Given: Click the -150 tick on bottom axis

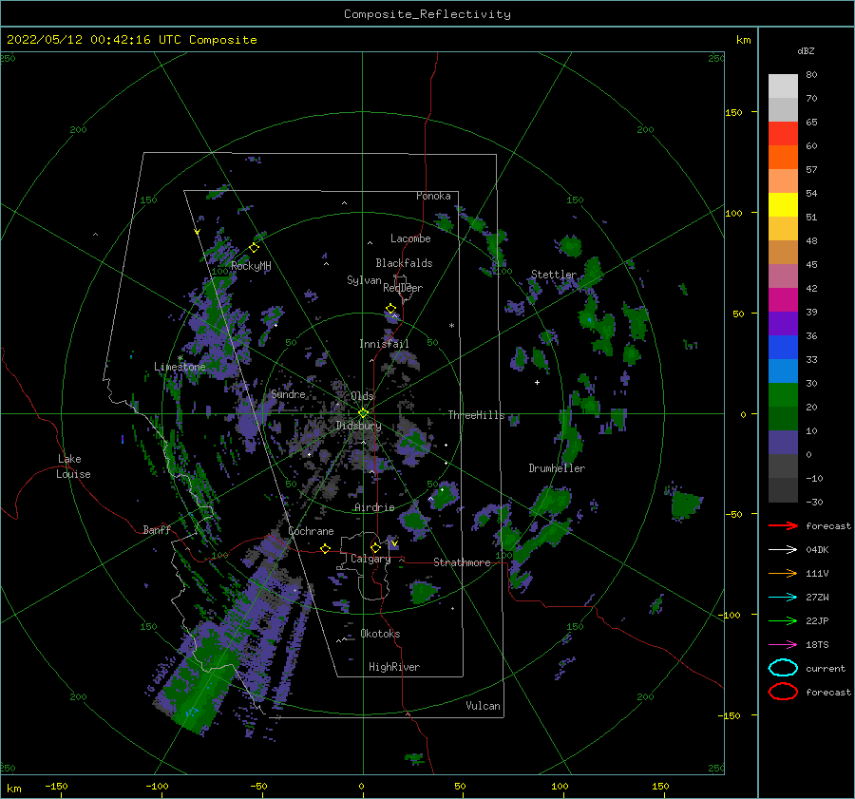Looking at the screenshot, I should pos(56,786).
